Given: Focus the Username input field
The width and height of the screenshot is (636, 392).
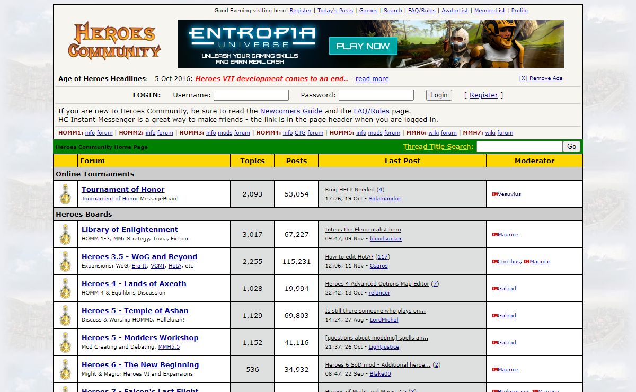Looking at the screenshot, I should point(251,95).
